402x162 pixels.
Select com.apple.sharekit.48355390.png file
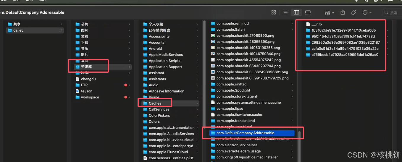pos(252,42)
